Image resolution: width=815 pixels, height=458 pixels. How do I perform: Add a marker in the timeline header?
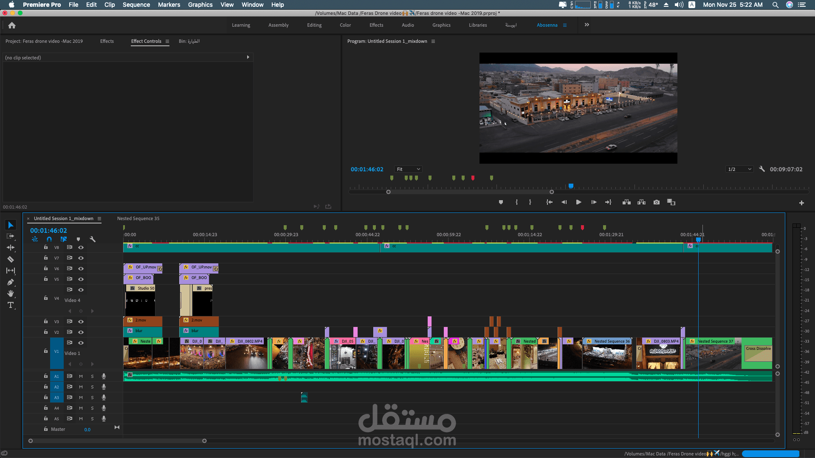pos(78,239)
